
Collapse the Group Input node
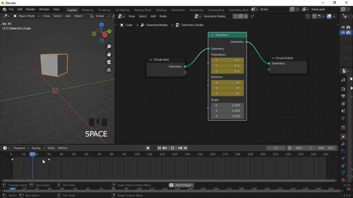coord(151,59)
